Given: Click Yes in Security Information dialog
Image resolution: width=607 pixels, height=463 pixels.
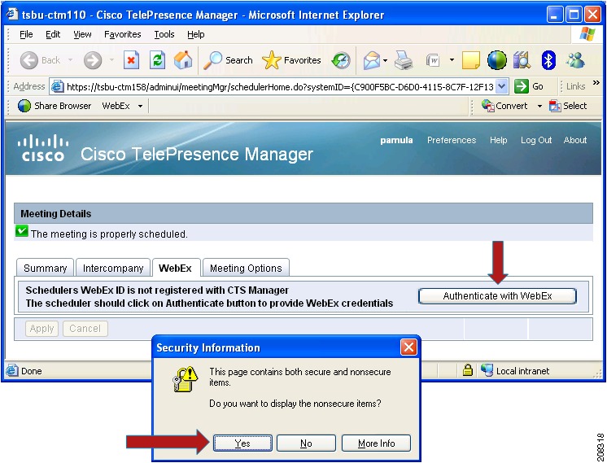Looking at the screenshot, I should coord(242,443).
